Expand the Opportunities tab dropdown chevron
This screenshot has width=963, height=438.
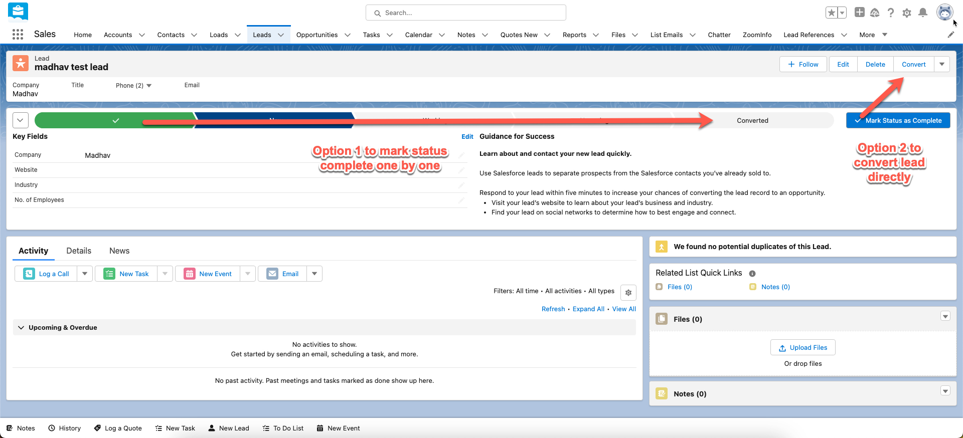[347, 35]
